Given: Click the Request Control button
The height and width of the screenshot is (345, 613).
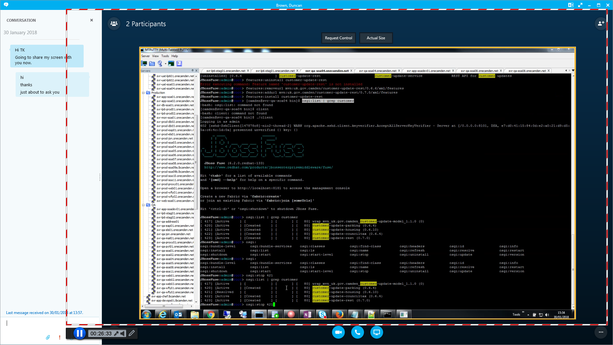Looking at the screenshot, I should [x=338, y=38].
